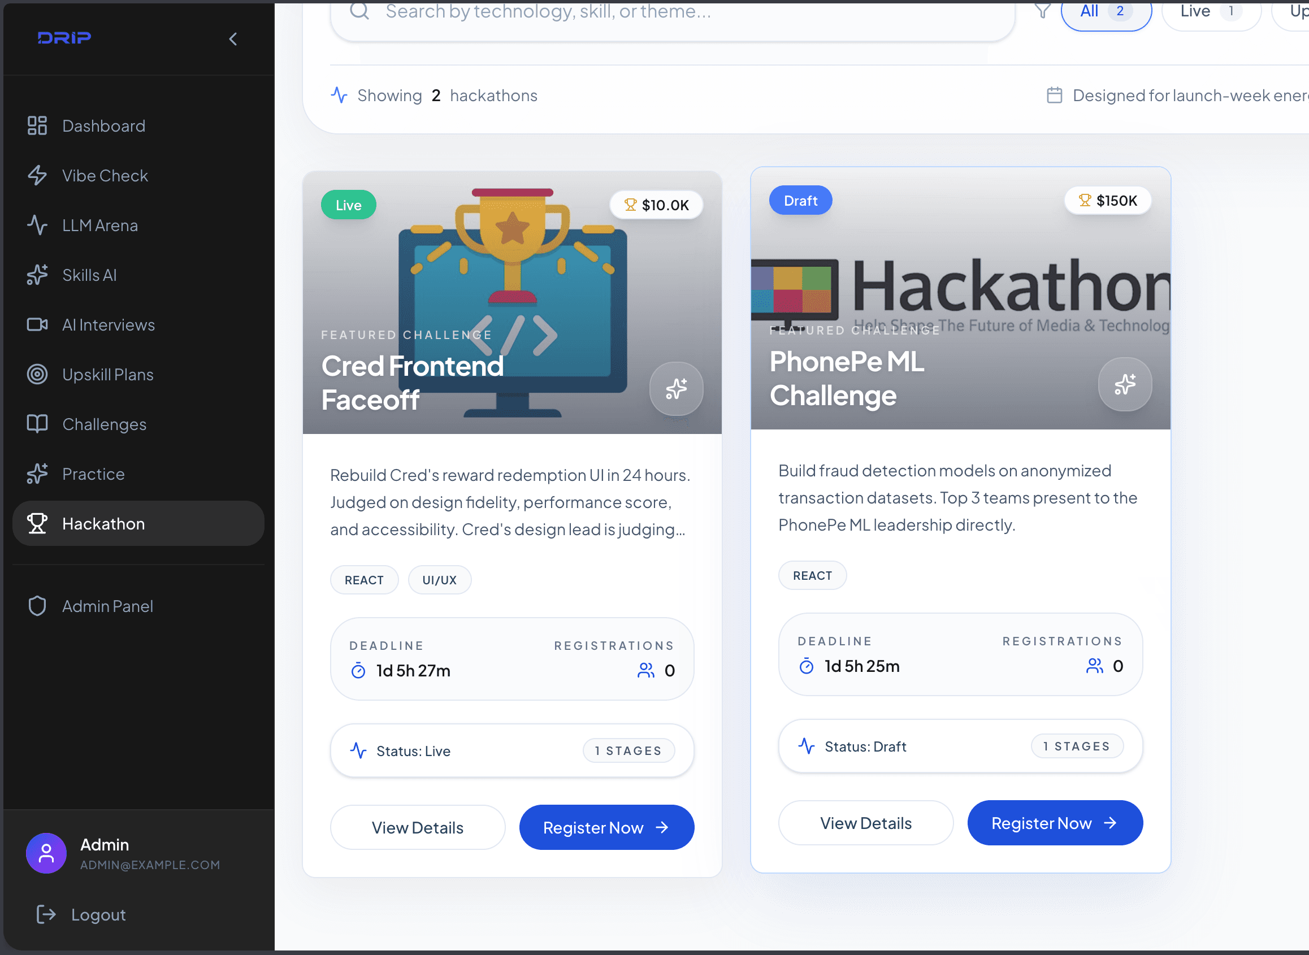Open the Admin Panel from the sidebar
The image size is (1309, 955).
tap(138, 606)
